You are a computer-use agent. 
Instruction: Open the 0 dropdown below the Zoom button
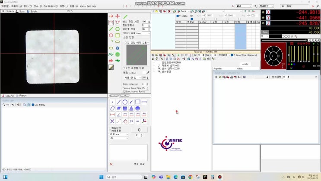click(x=264, y=36)
